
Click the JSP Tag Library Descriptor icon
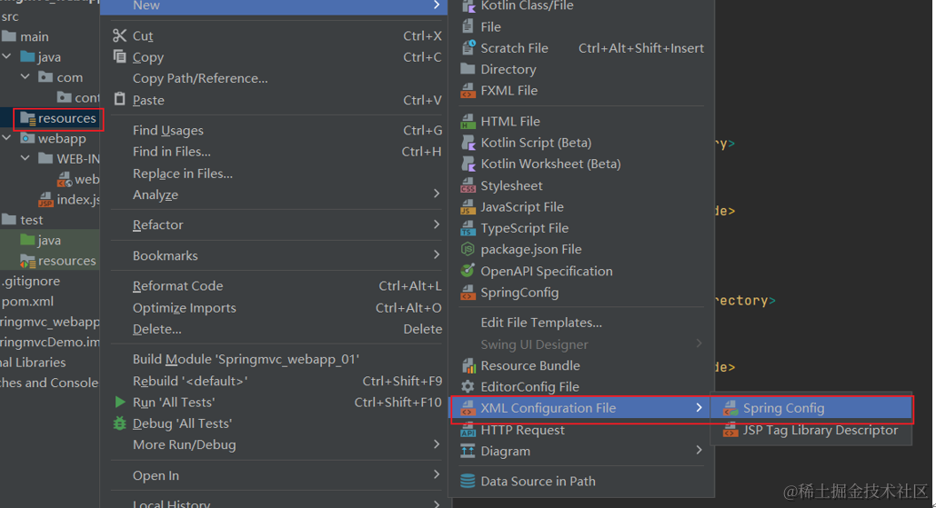pyautogui.click(x=730, y=430)
